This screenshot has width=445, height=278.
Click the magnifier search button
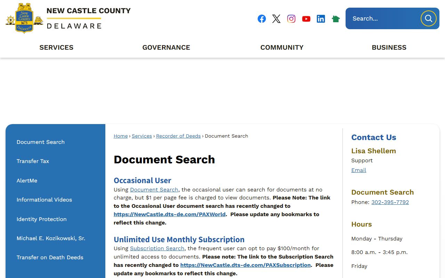click(x=428, y=18)
